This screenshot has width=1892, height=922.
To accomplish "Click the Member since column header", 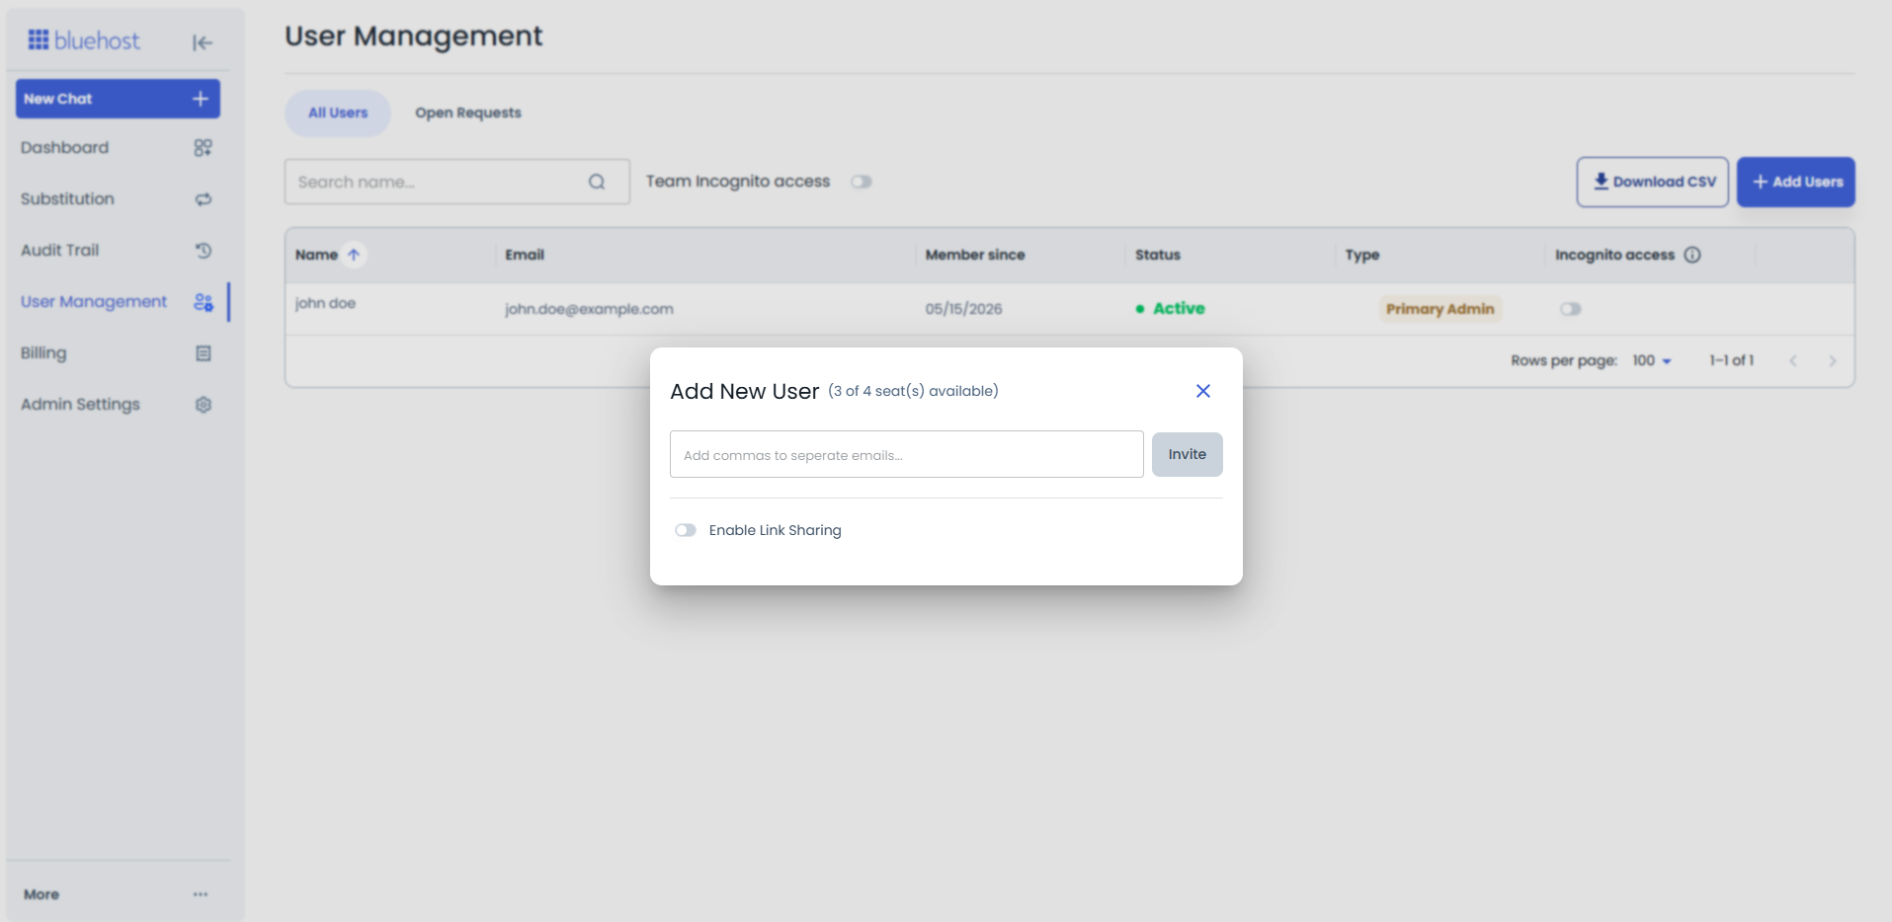I will (x=975, y=255).
